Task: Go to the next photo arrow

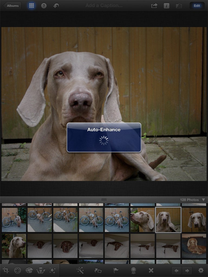Action: (x=187, y=270)
